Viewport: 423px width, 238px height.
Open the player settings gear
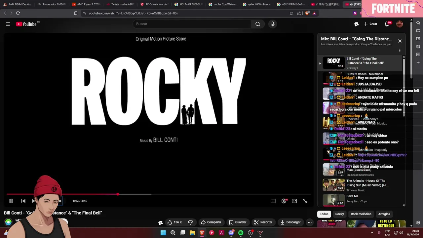284,201
